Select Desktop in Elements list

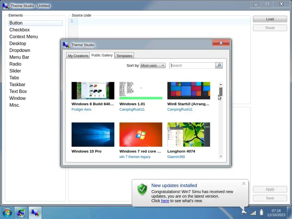click(35, 44)
